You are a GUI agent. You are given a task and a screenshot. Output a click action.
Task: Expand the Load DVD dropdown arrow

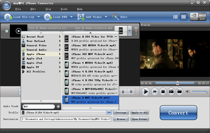click(x=71, y=17)
